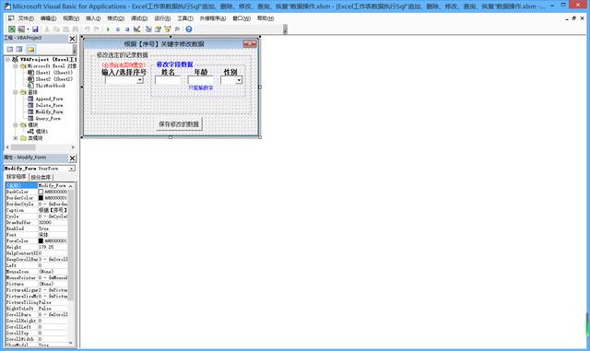Close the Modify_Form properties panel

[x=72, y=158]
